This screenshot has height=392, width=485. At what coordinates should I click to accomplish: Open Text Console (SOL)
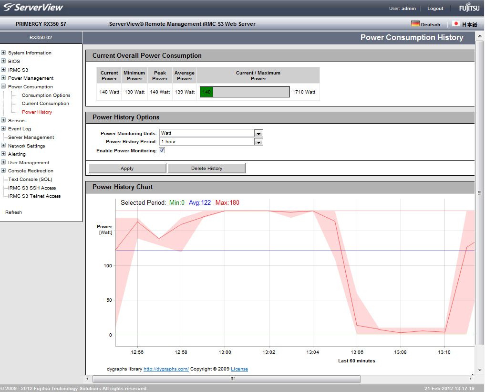[30, 179]
